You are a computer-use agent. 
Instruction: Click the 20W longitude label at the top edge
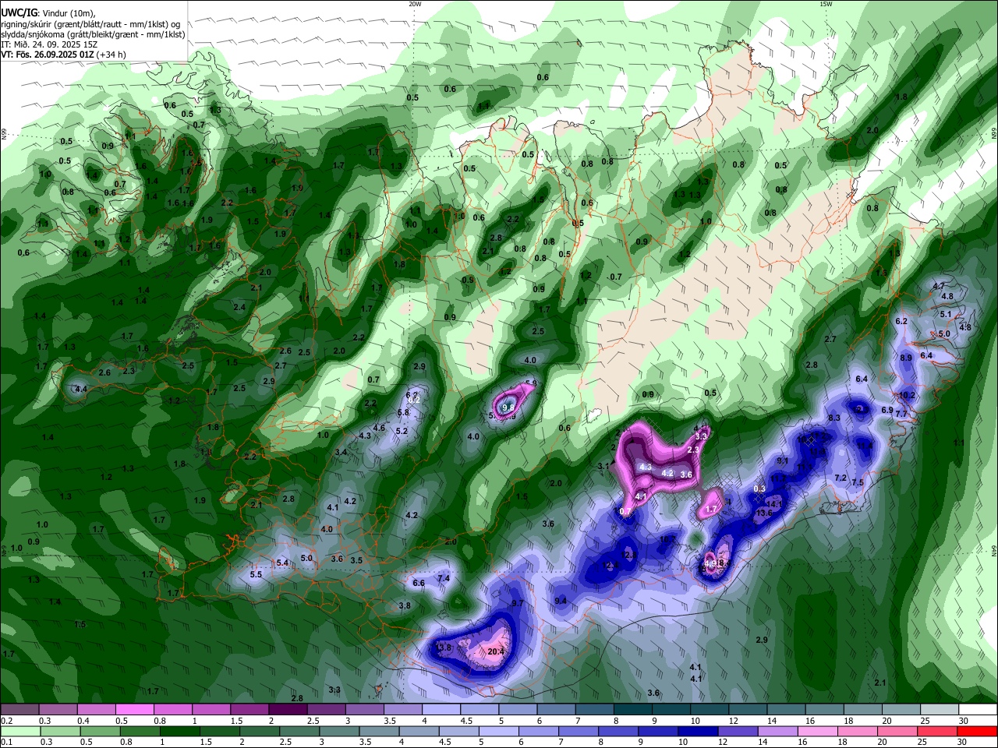point(415,4)
